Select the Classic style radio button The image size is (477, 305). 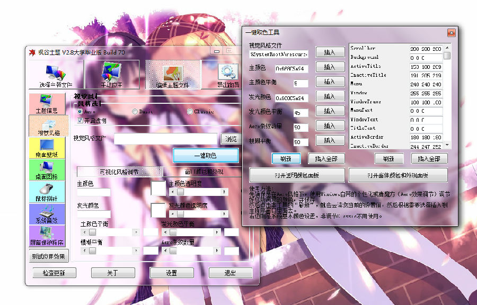click(190, 112)
